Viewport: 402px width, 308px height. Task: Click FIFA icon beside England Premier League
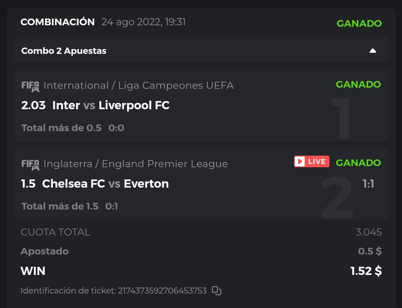click(30, 164)
